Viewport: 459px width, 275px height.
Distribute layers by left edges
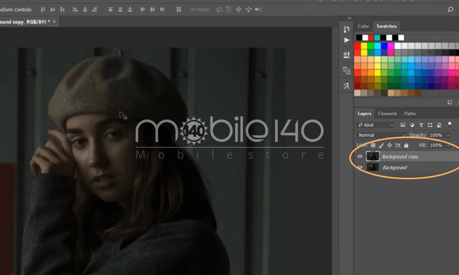[x=142, y=10]
